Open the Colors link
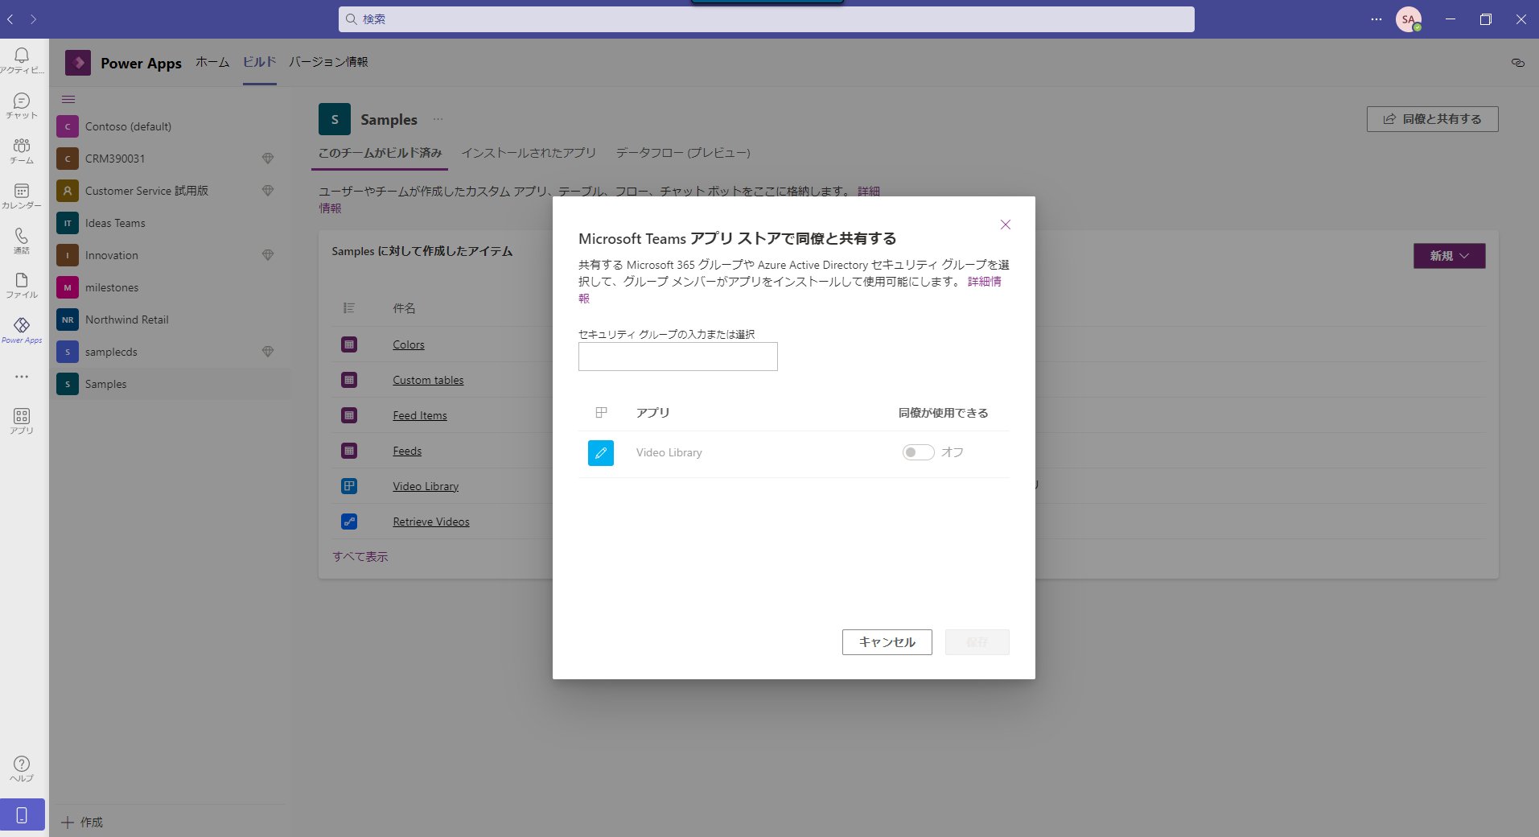The width and height of the screenshot is (1539, 837). (x=409, y=344)
